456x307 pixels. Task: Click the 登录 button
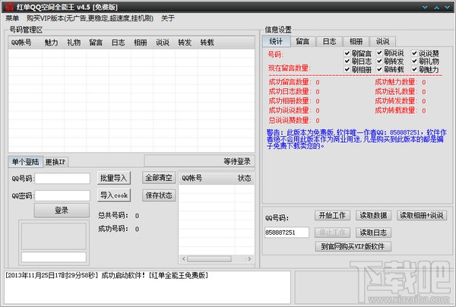[62, 210]
